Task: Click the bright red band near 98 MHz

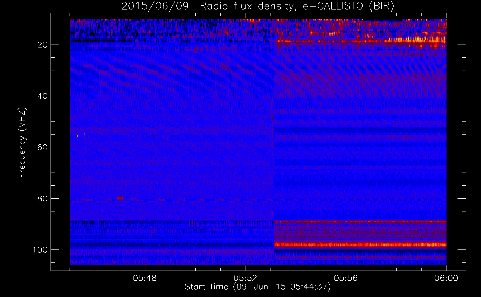Action: coord(360,245)
